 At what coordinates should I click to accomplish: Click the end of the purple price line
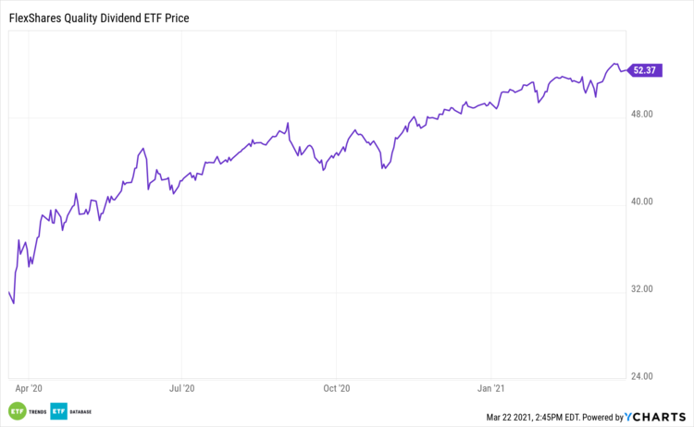coord(626,70)
